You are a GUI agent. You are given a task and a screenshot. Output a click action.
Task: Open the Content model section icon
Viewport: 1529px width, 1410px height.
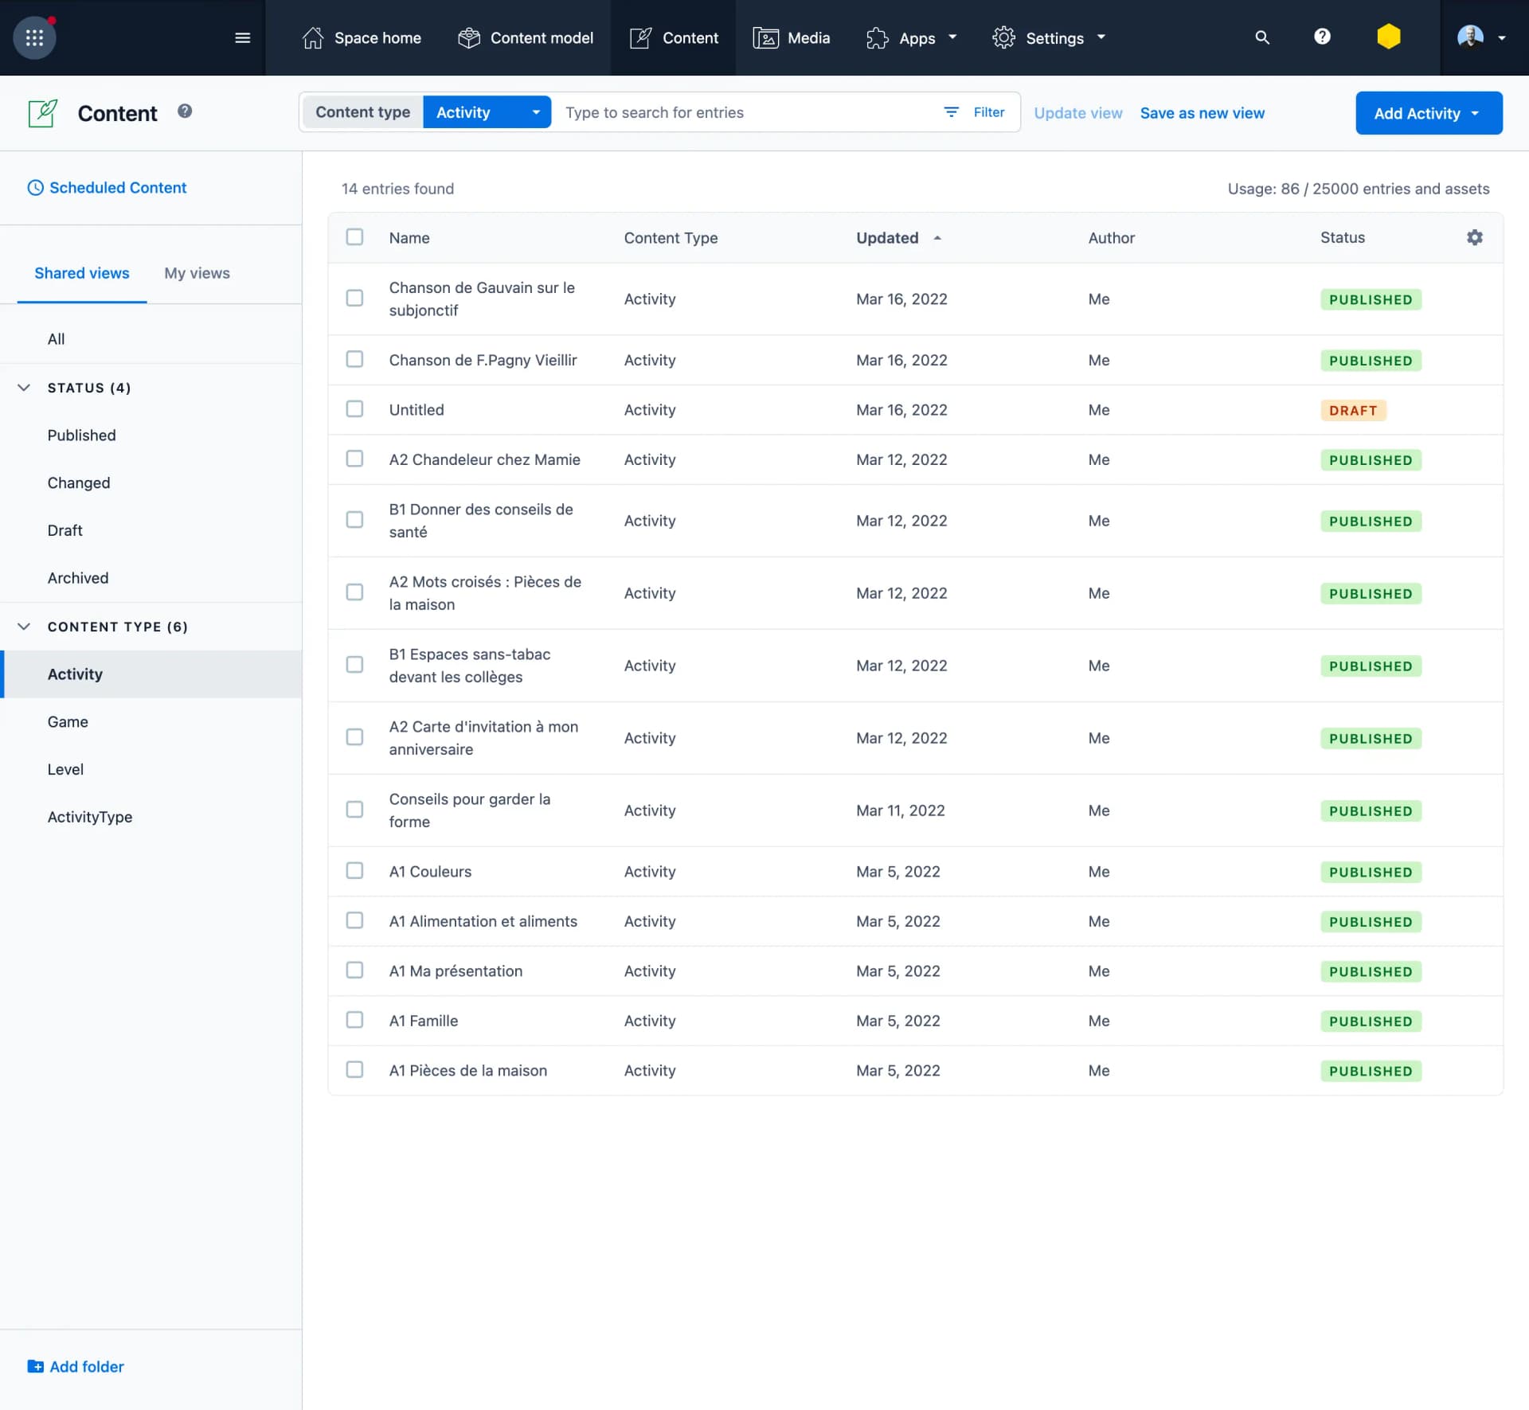click(x=468, y=37)
